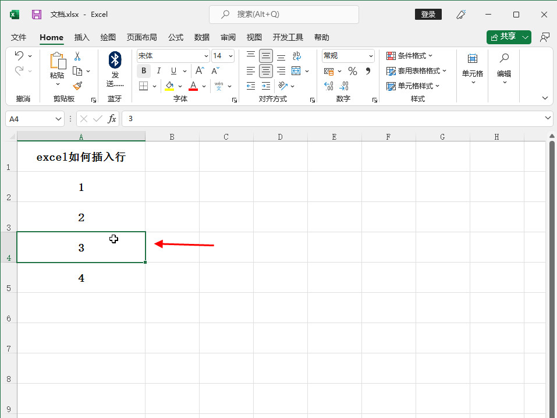Click the Copy icon
The width and height of the screenshot is (557, 418).
(x=77, y=71)
